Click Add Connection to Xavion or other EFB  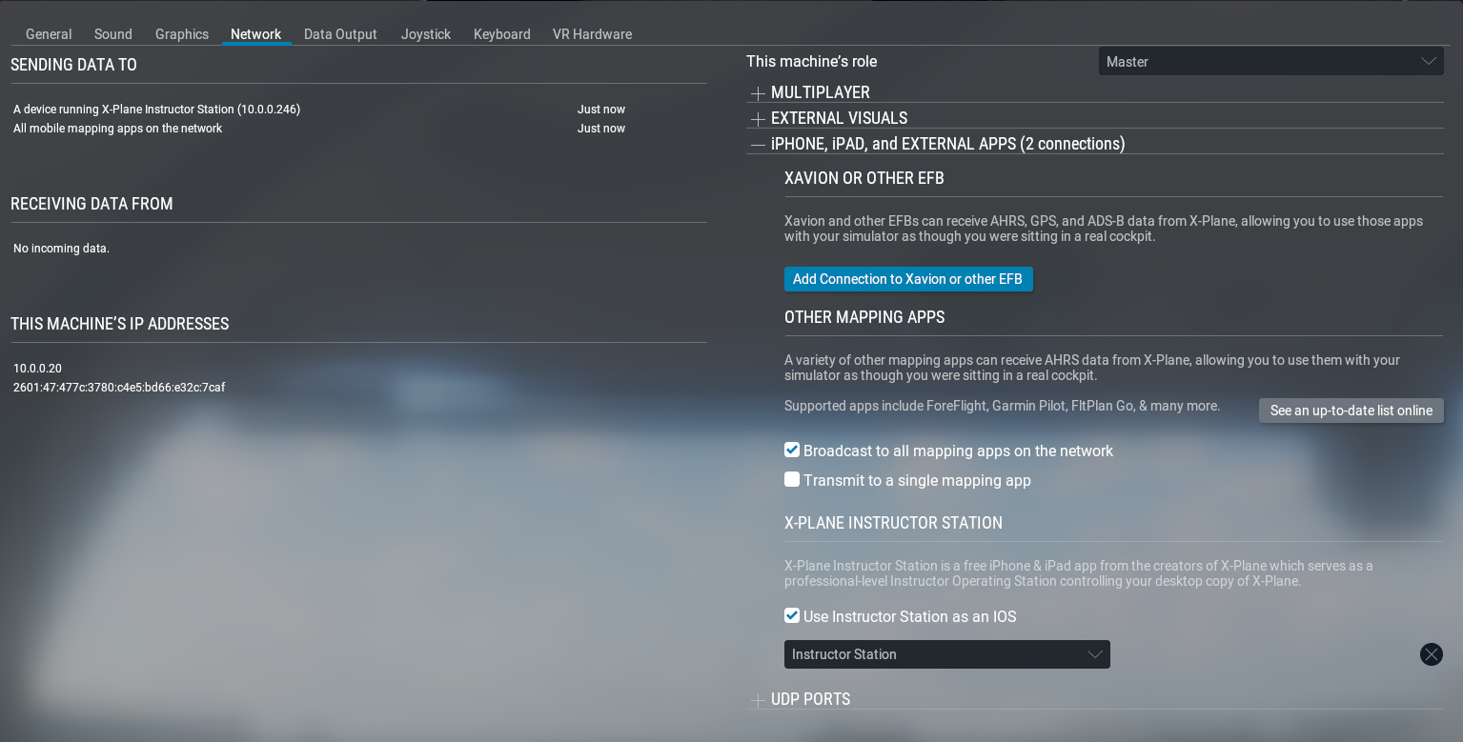(x=908, y=279)
